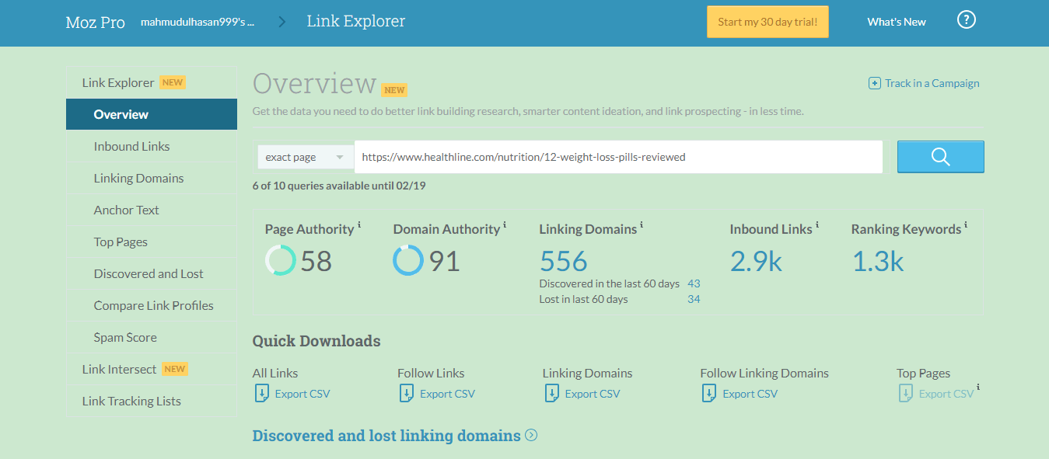Click Track in a Campaign link

pos(932,83)
